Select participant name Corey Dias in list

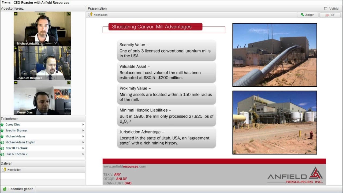[x=13, y=125]
